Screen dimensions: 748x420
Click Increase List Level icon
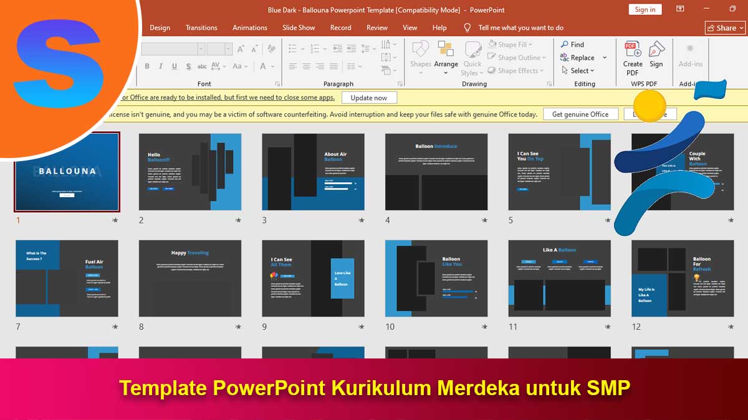coord(351,48)
